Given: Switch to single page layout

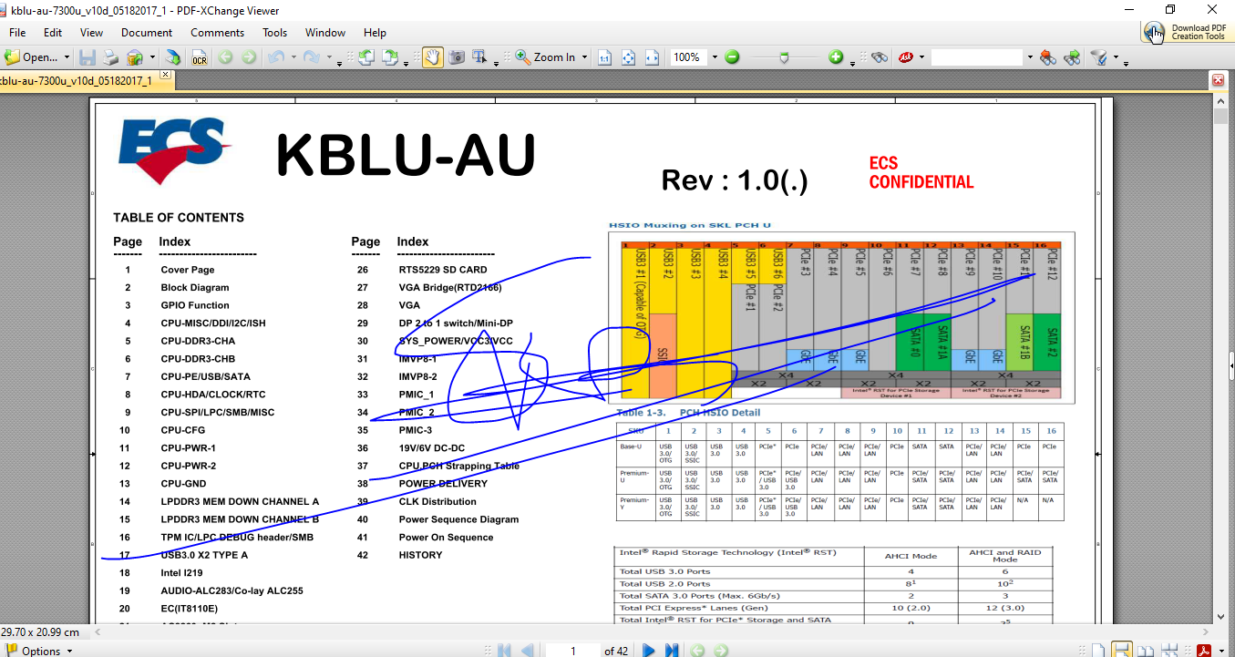Looking at the screenshot, I should pyautogui.click(x=1099, y=651).
